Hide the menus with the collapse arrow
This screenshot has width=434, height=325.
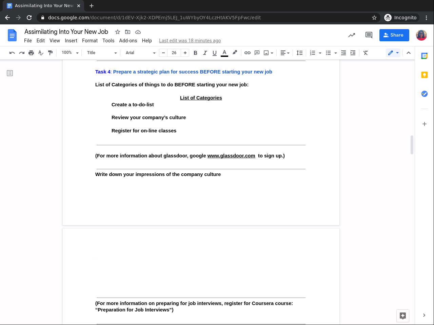click(x=409, y=53)
